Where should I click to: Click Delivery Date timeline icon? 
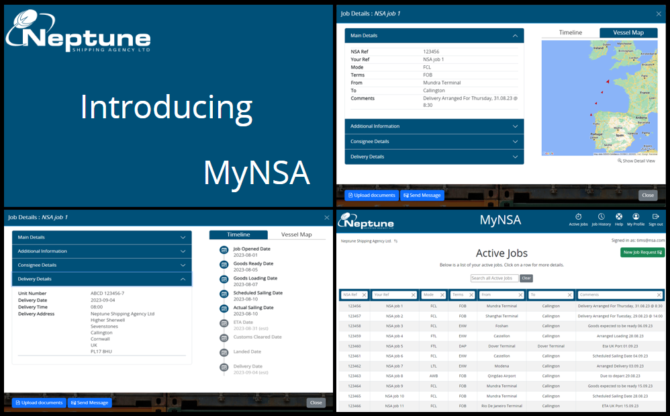click(x=224, y=367)
